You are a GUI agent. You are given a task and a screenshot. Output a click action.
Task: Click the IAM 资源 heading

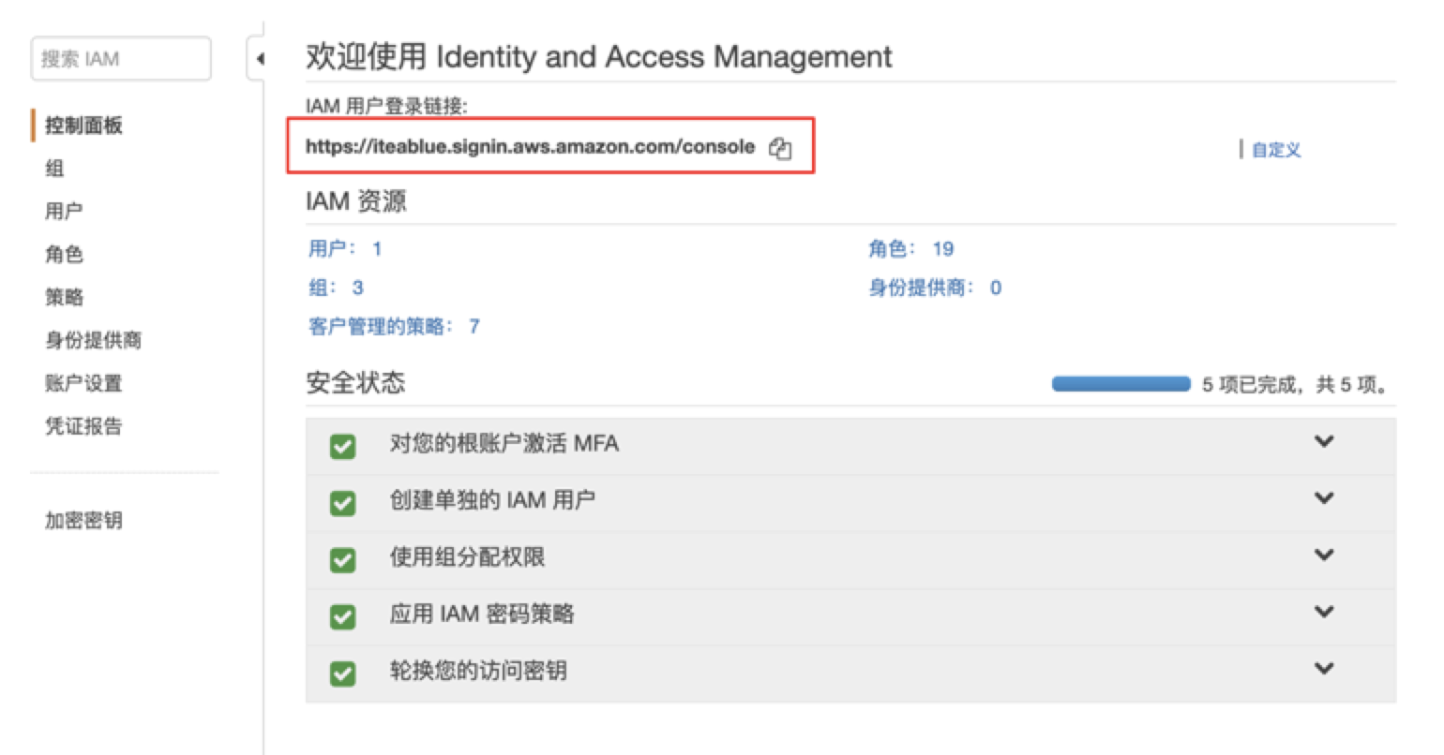click(x=356, y=201)
